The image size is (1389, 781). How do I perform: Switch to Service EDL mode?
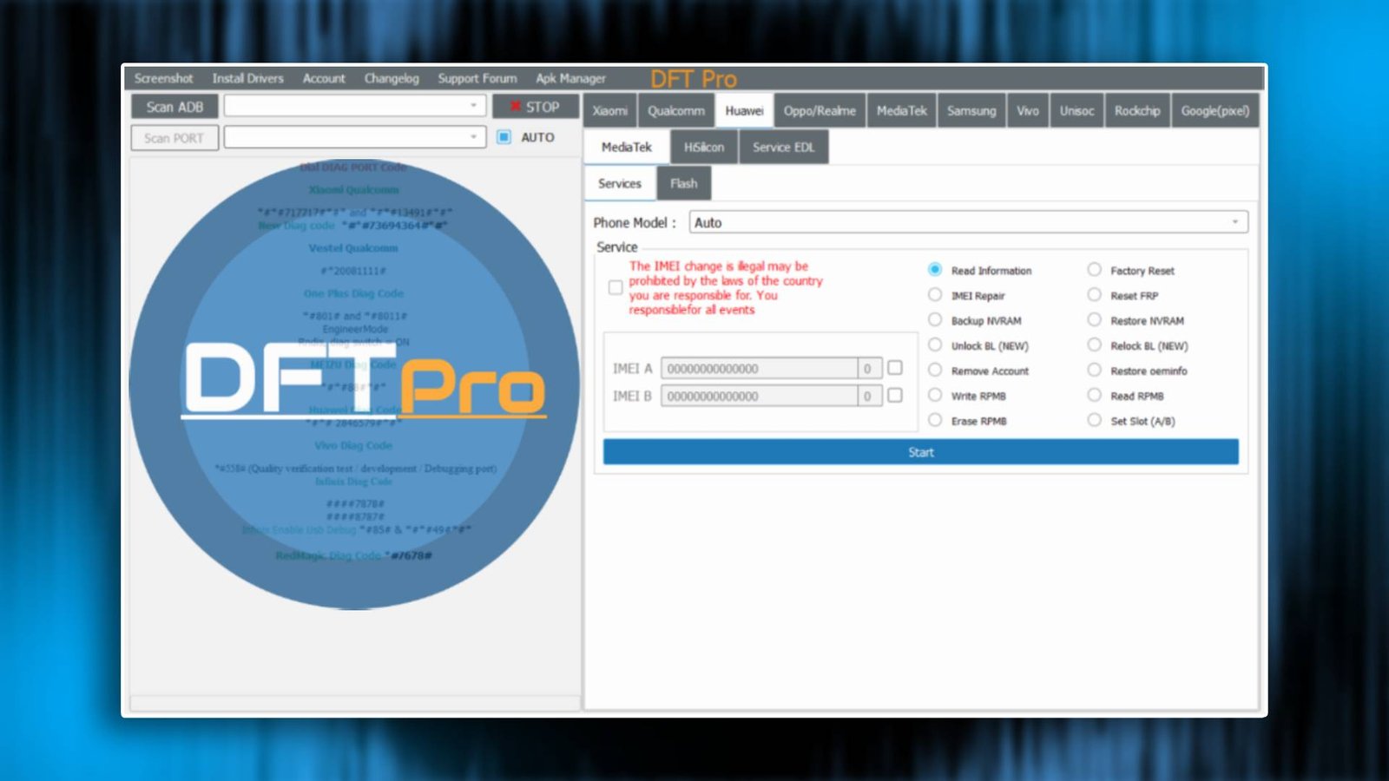[783, 147]
